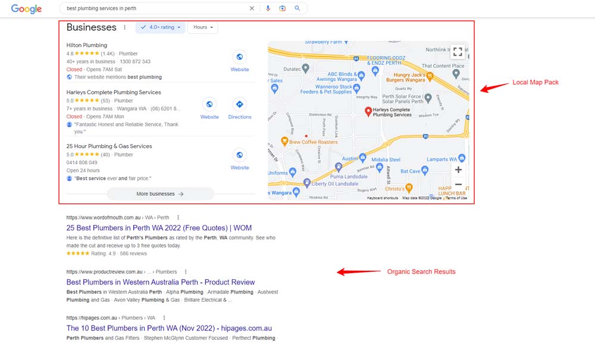Click Wanneroo Stock Feeders map marker
The height and width of the screenshot is (344, 595).
click(356, 89)
